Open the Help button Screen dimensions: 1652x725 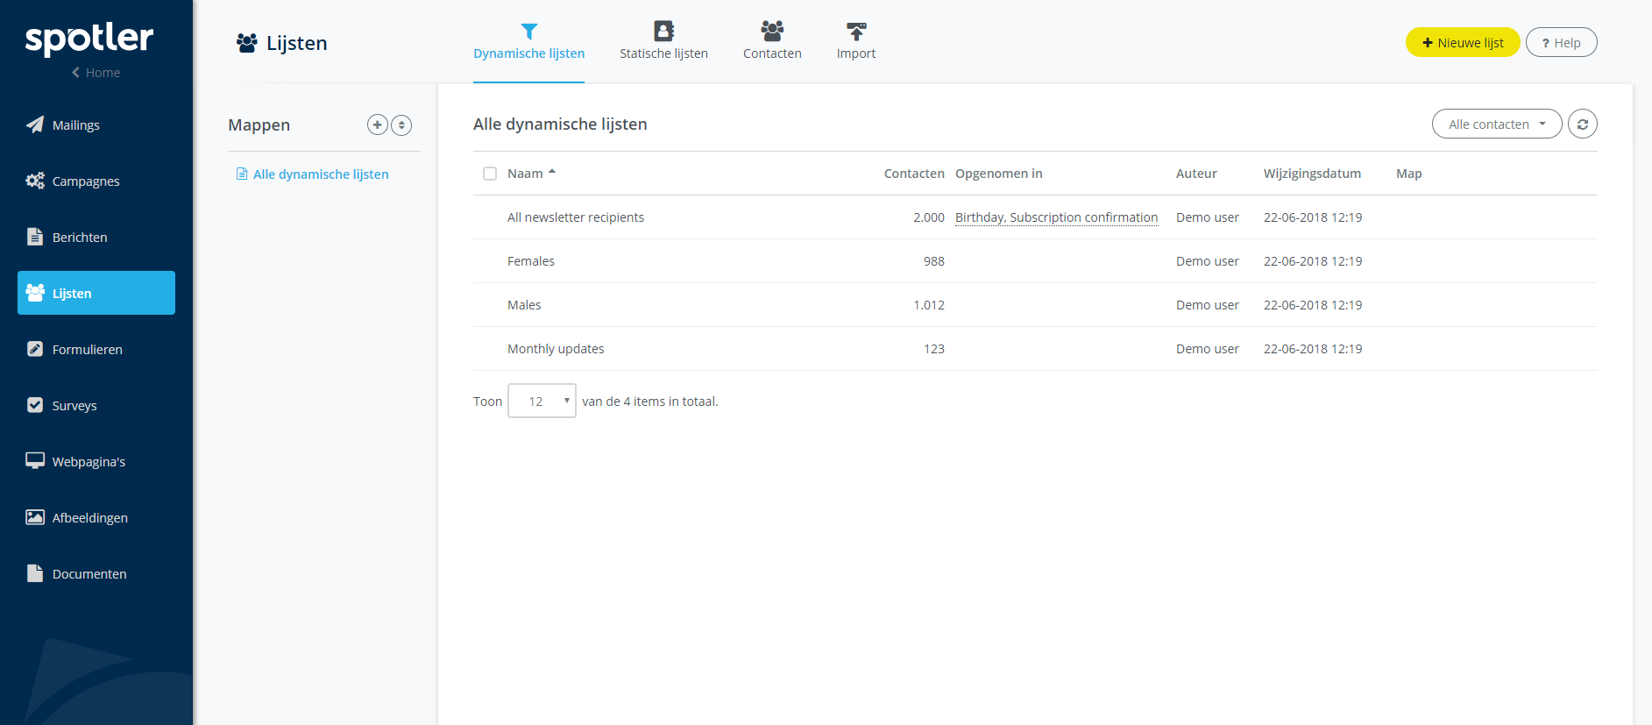(1561, 42)
